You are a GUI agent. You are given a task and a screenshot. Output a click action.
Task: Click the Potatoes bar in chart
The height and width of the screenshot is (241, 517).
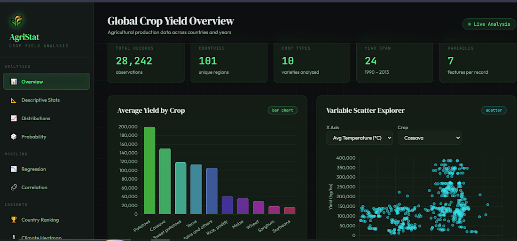[149, 171]
